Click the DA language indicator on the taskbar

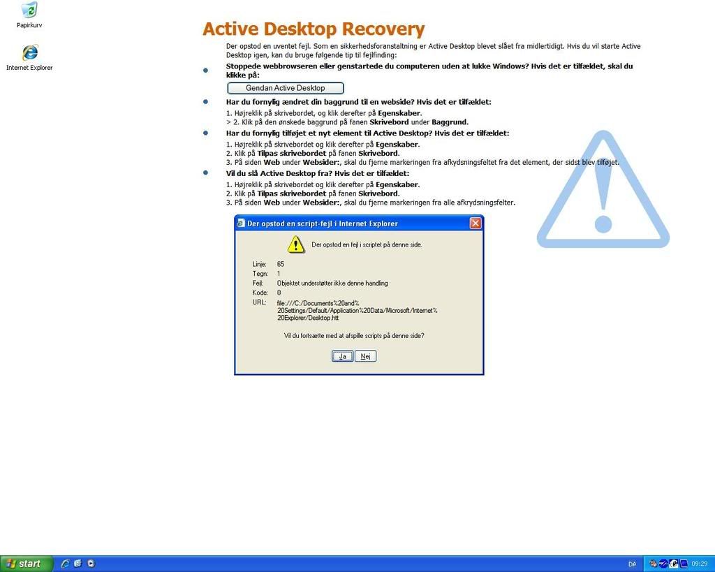point(632,564)
